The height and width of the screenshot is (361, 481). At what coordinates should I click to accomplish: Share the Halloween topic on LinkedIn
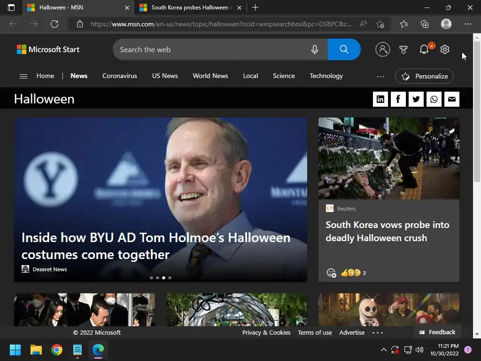(380, 99)
